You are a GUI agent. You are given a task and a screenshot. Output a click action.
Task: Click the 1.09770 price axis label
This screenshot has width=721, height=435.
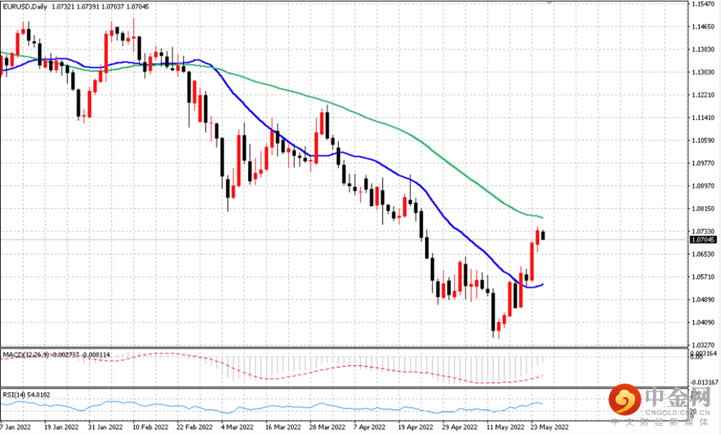704,163
